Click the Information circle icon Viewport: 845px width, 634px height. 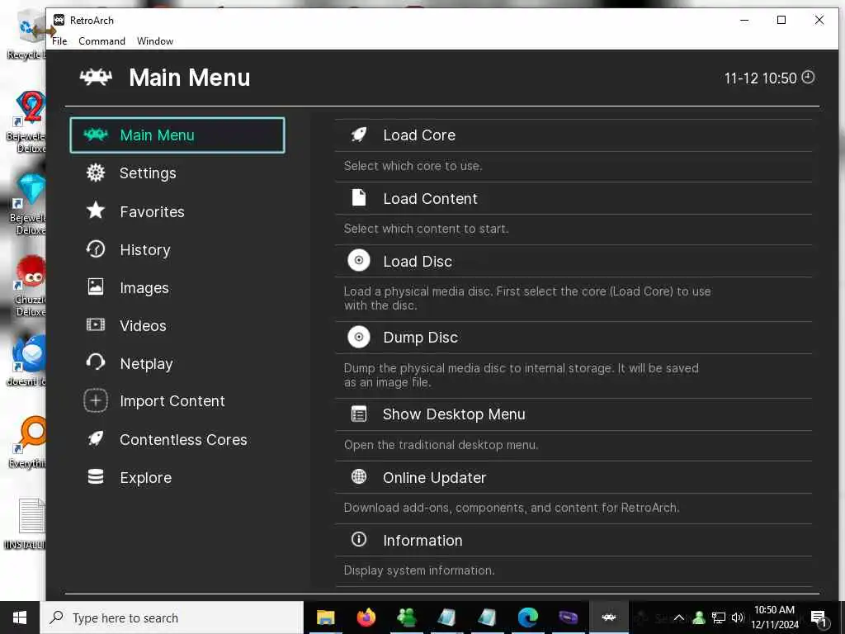(x=359, y=539)
